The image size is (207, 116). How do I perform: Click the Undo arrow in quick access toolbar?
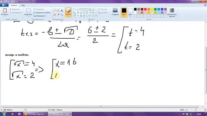(x=10, y=2)
